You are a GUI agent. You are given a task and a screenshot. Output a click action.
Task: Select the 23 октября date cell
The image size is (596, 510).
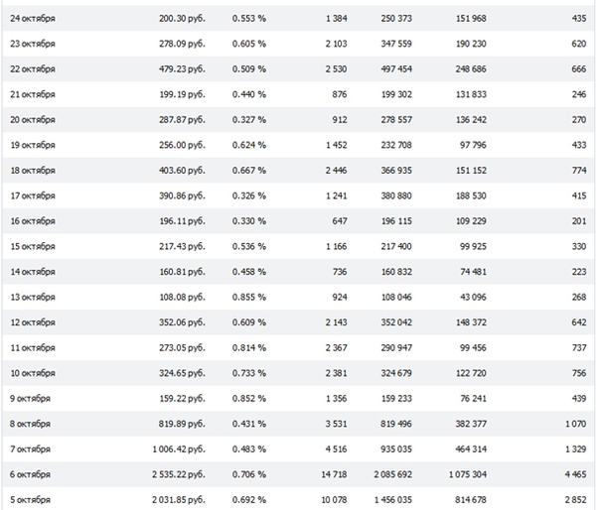(32, 44)
